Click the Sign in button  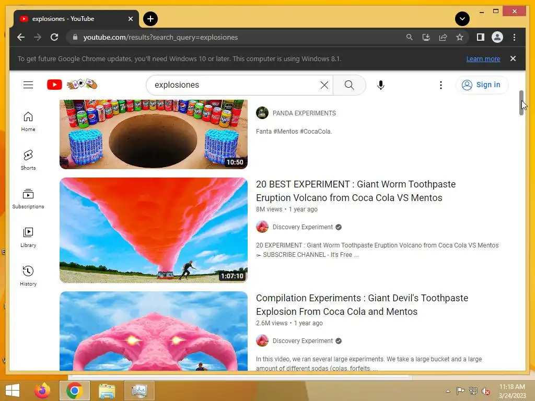pyautogui.click(x=482, y=85)
